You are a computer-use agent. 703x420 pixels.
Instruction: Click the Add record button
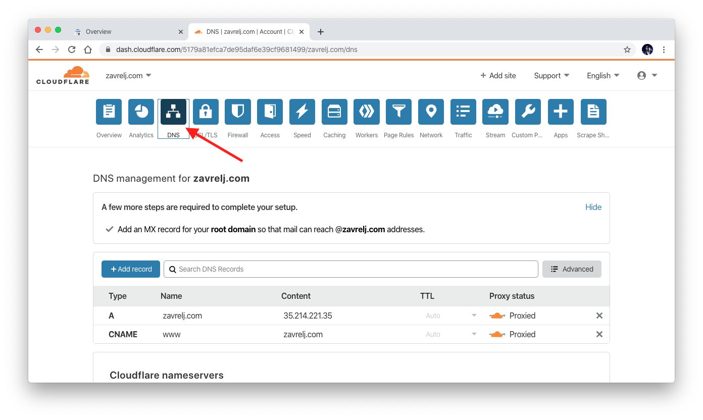(x=131, y=269)
